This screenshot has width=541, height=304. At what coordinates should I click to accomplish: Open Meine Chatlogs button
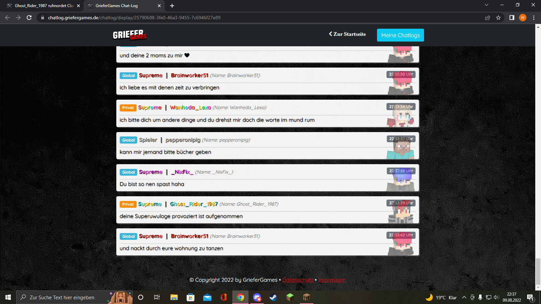(400, 35)
